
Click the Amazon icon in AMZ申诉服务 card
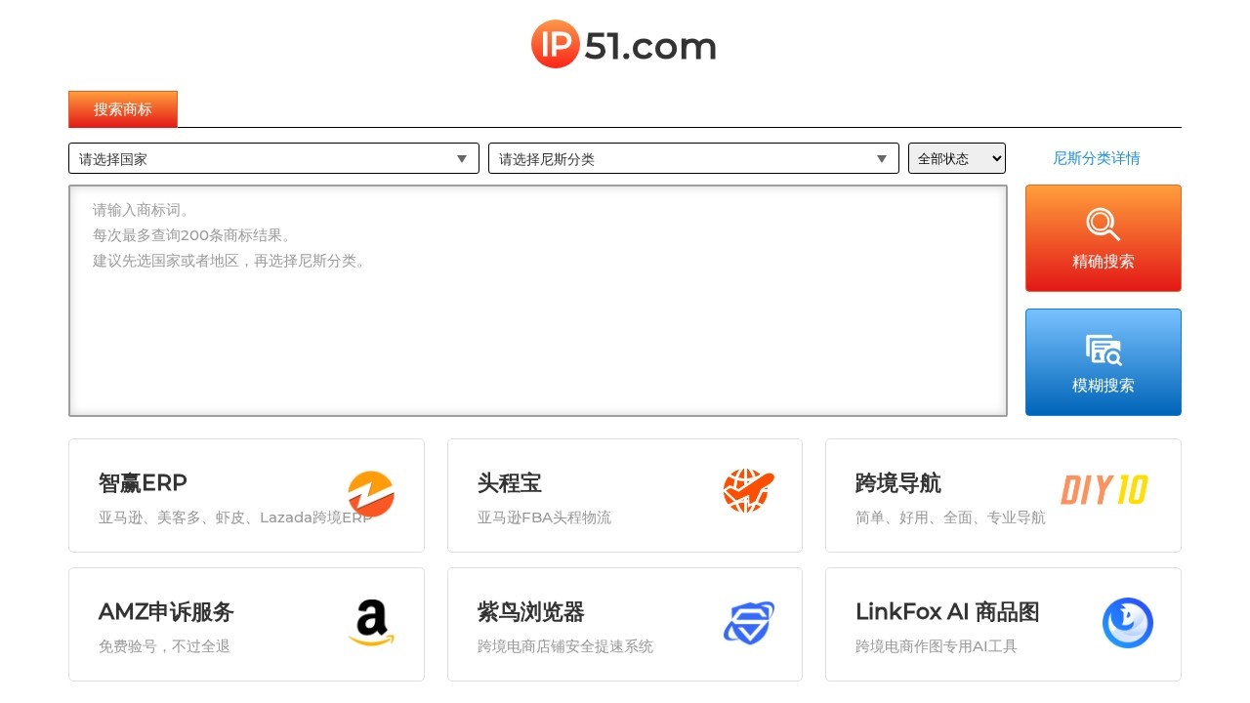click(372, 623)
